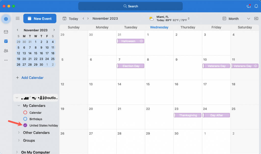Open the Calendar view icon in sidebar

point(6,41)
